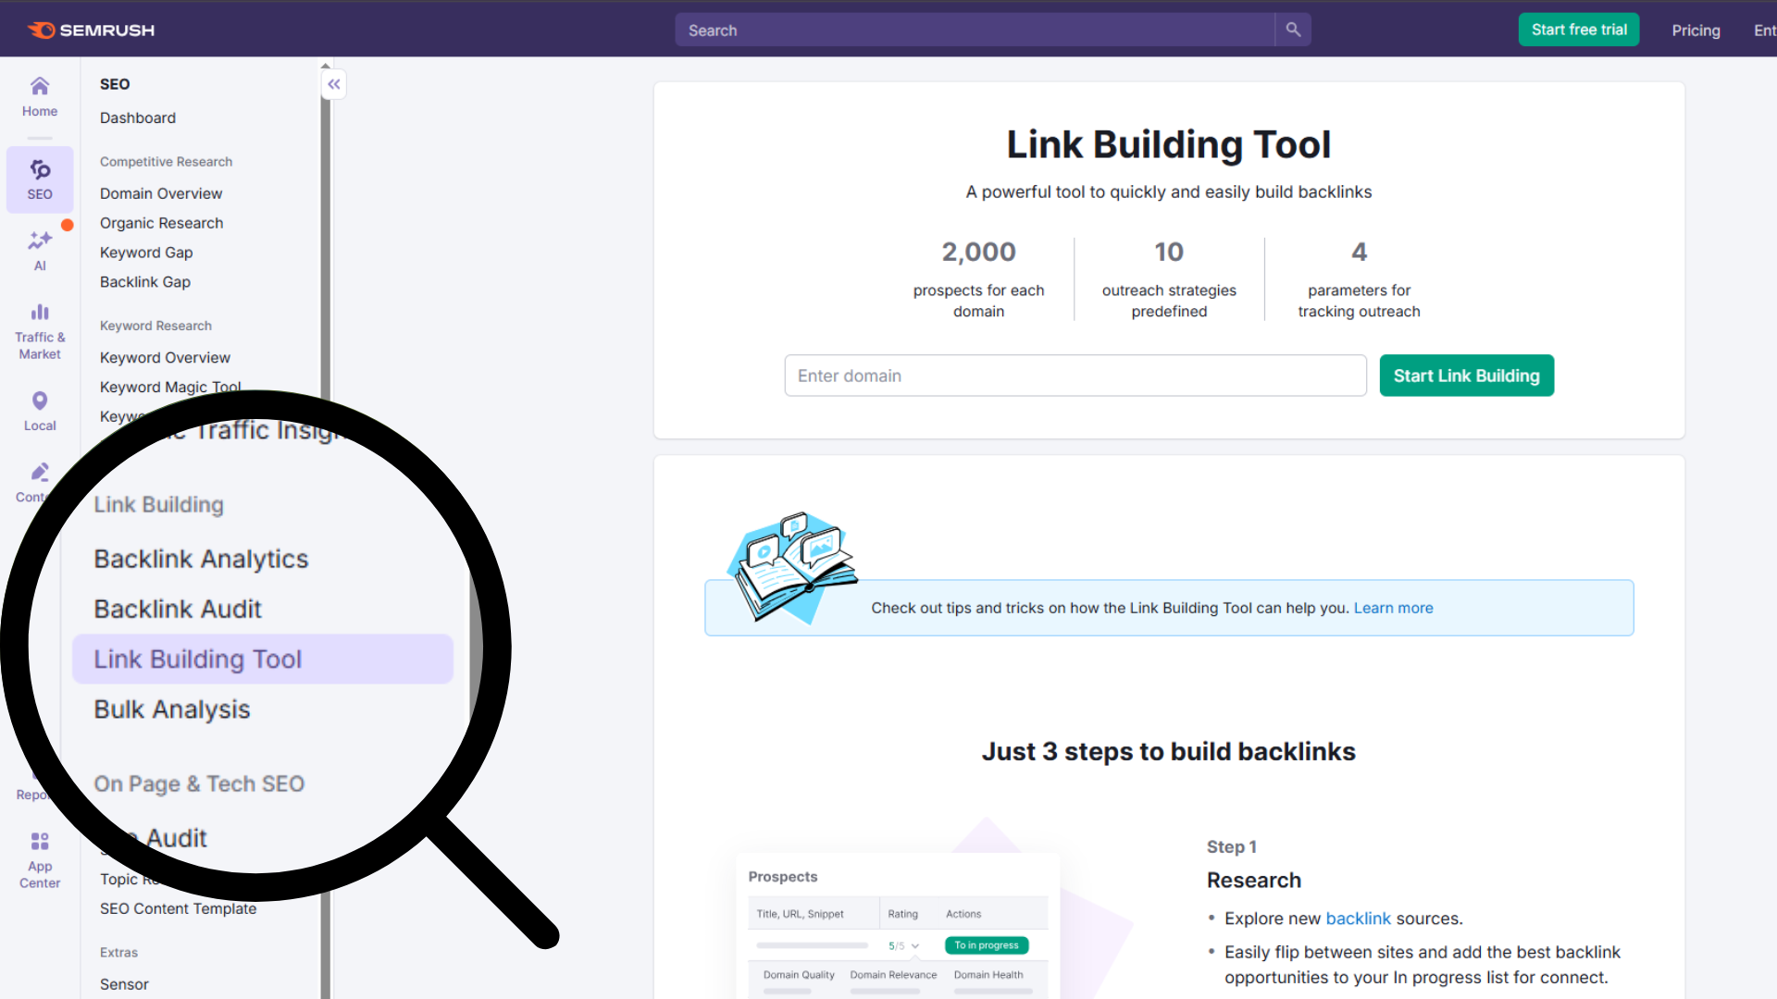Image resolution: width=1777 pixels, height=999 pixels.
Task: Open Traffic & Market from the sidebar
Action: (x=39, y=328)
